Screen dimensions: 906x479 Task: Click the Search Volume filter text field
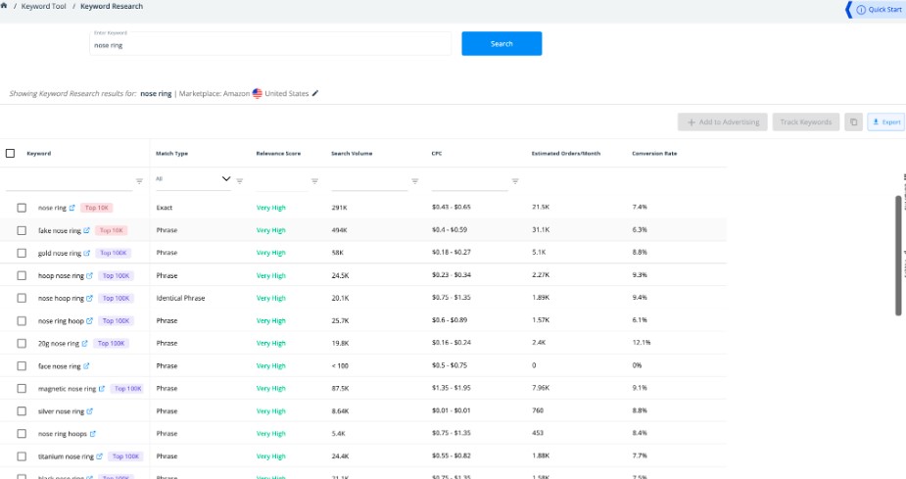(370, 181)
